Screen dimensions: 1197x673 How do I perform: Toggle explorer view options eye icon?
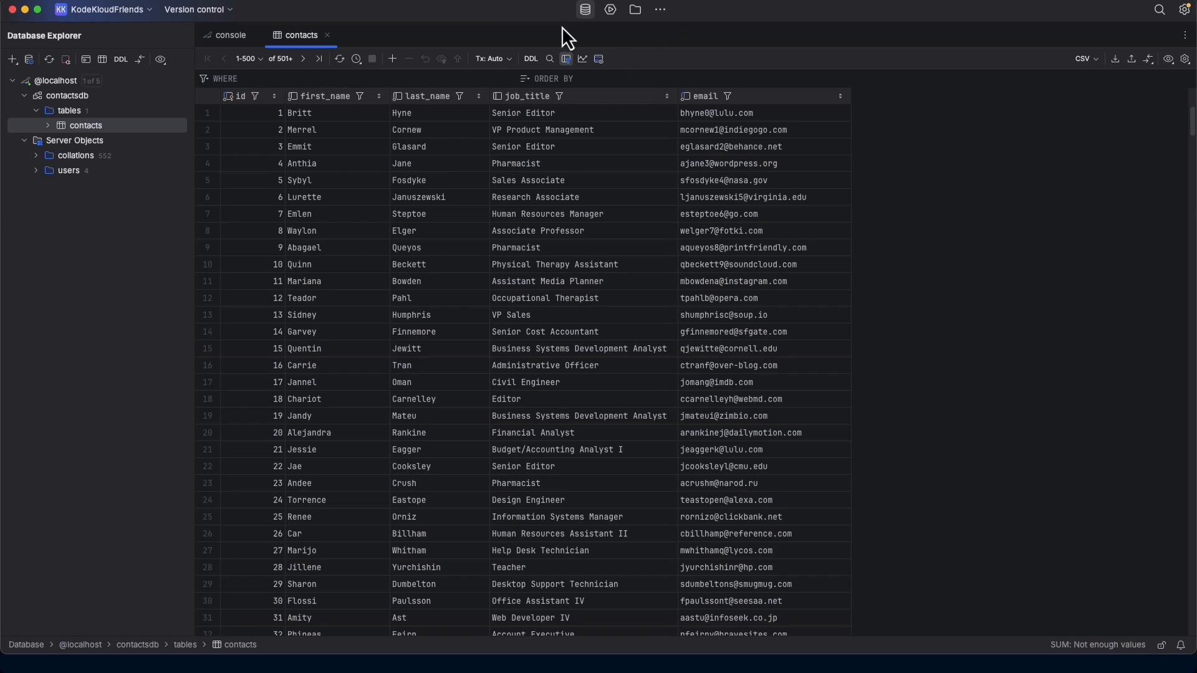pos(161,60)
